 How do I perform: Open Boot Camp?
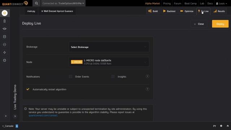[x=191, y=3]
